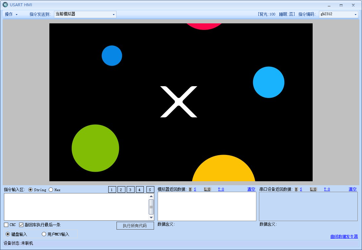
Task: Select the 用户MCU输入 radio button
Action: click(x=44, y=234)
